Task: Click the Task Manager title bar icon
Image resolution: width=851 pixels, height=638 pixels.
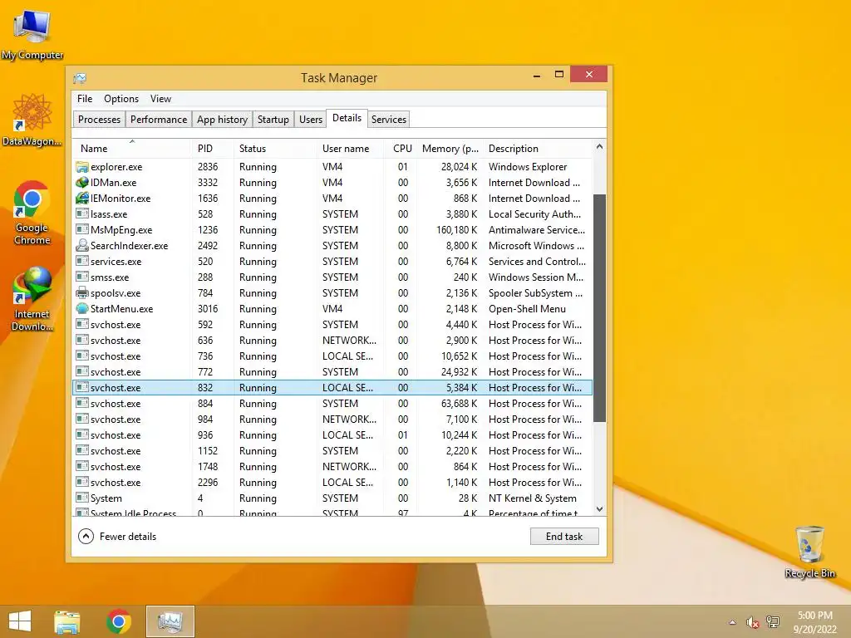Action: click(x=80, y=78)
